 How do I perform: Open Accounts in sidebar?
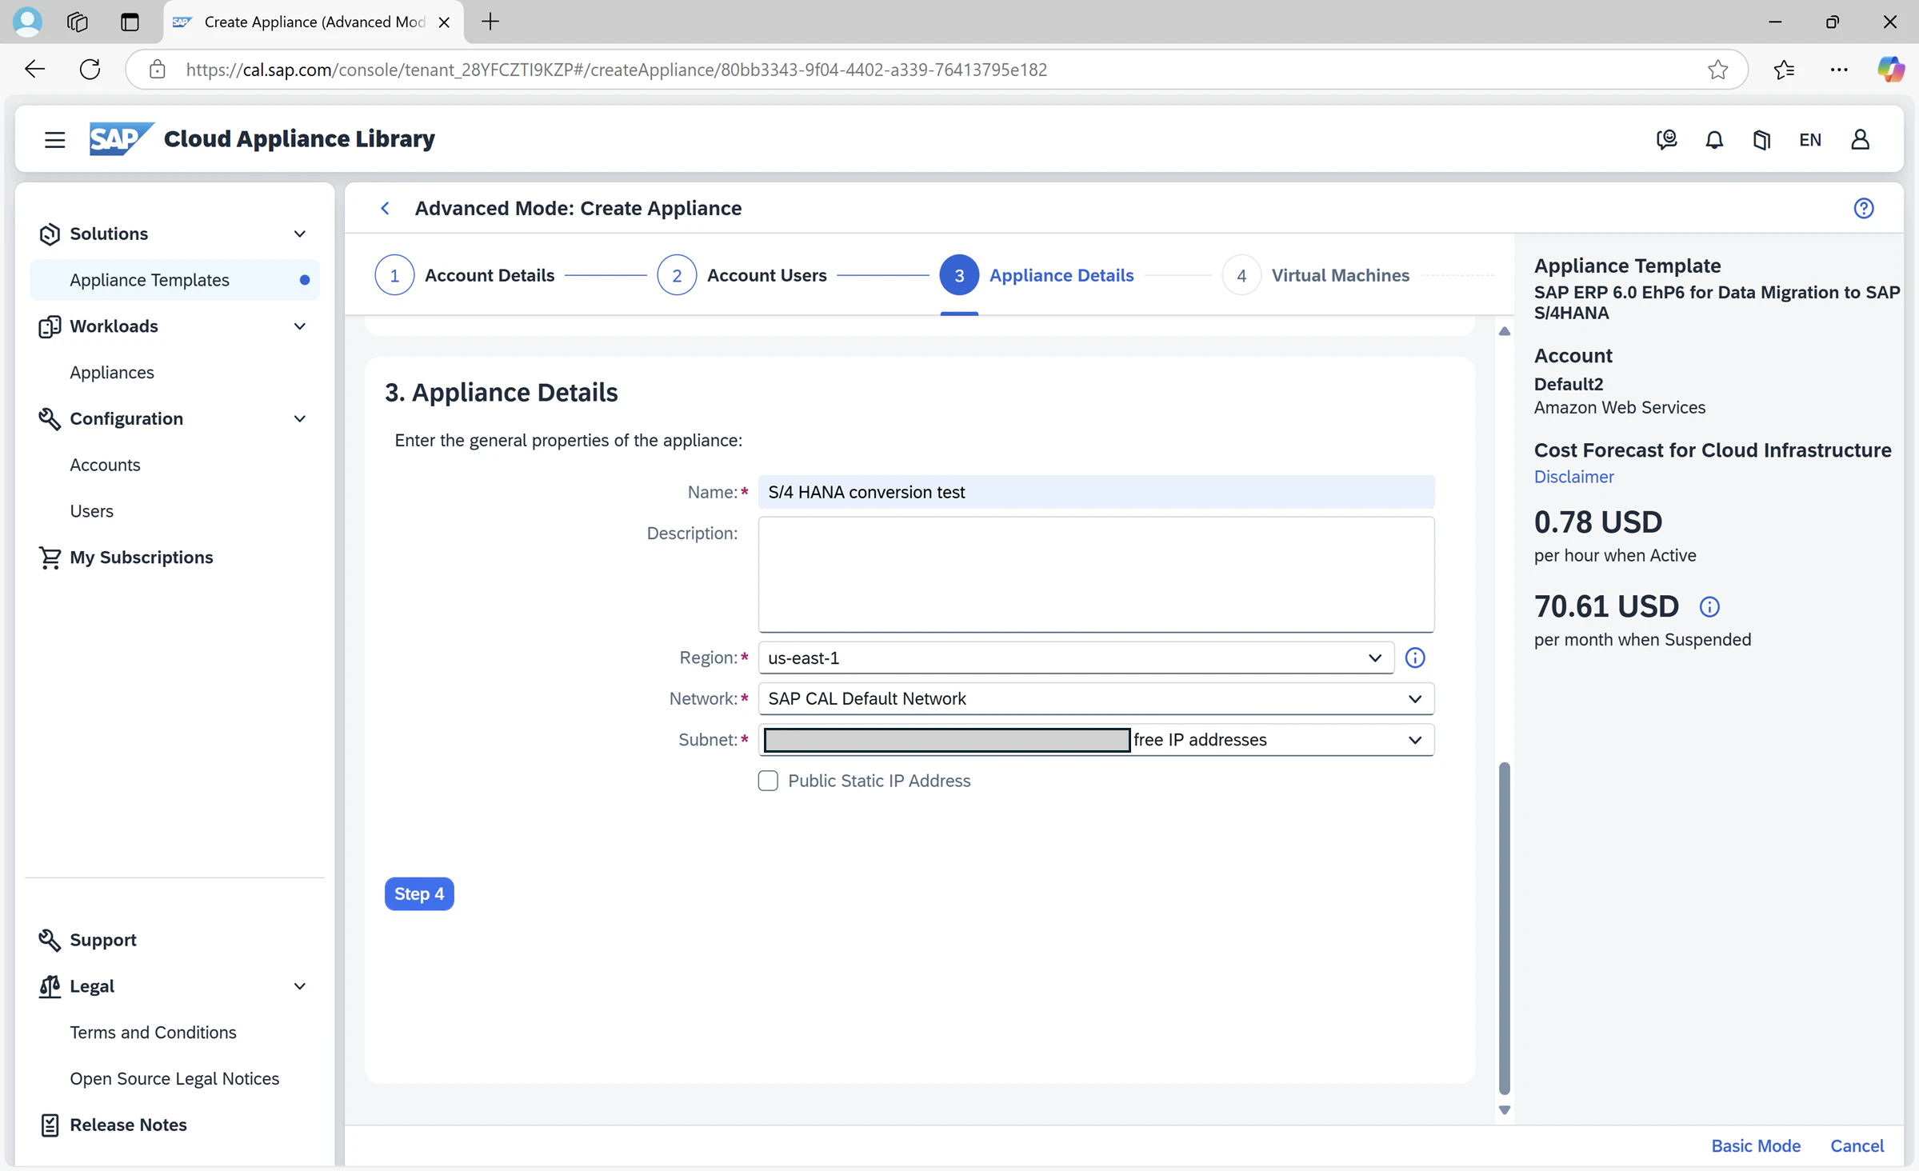(105, 465)
